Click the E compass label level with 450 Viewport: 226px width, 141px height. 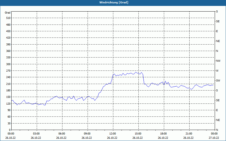point(217,31)
